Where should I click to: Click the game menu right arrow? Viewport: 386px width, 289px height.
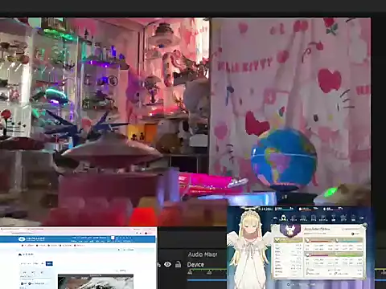362,218
